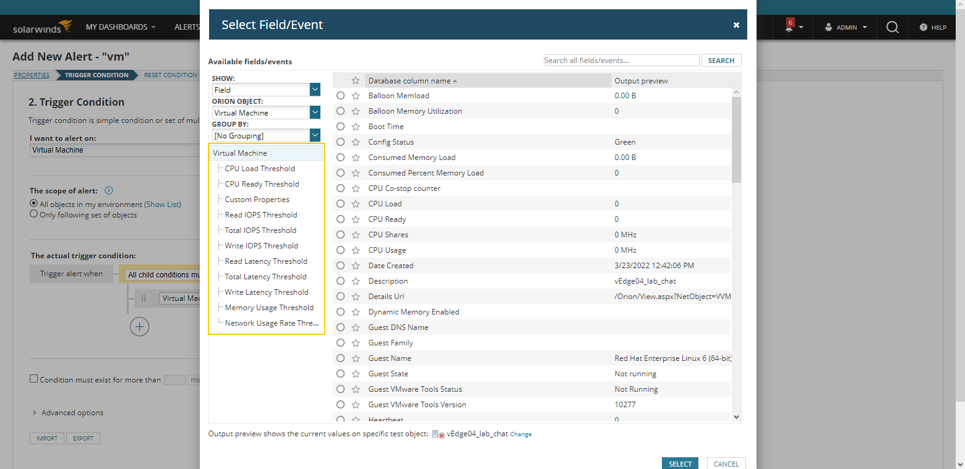Star Dynamic Memory Enabled row
This screenshot has height=469, width=965.
[x=356, y=312]
